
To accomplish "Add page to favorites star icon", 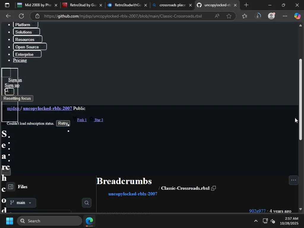I will pyautogui.click(x=229, y=16).
